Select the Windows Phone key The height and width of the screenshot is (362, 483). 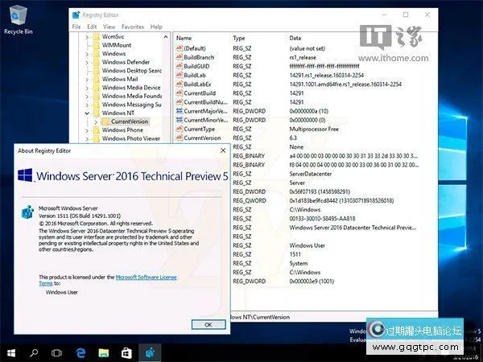122,130
